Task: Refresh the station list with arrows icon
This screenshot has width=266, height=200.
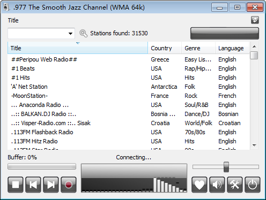Action: coord(255,20)
